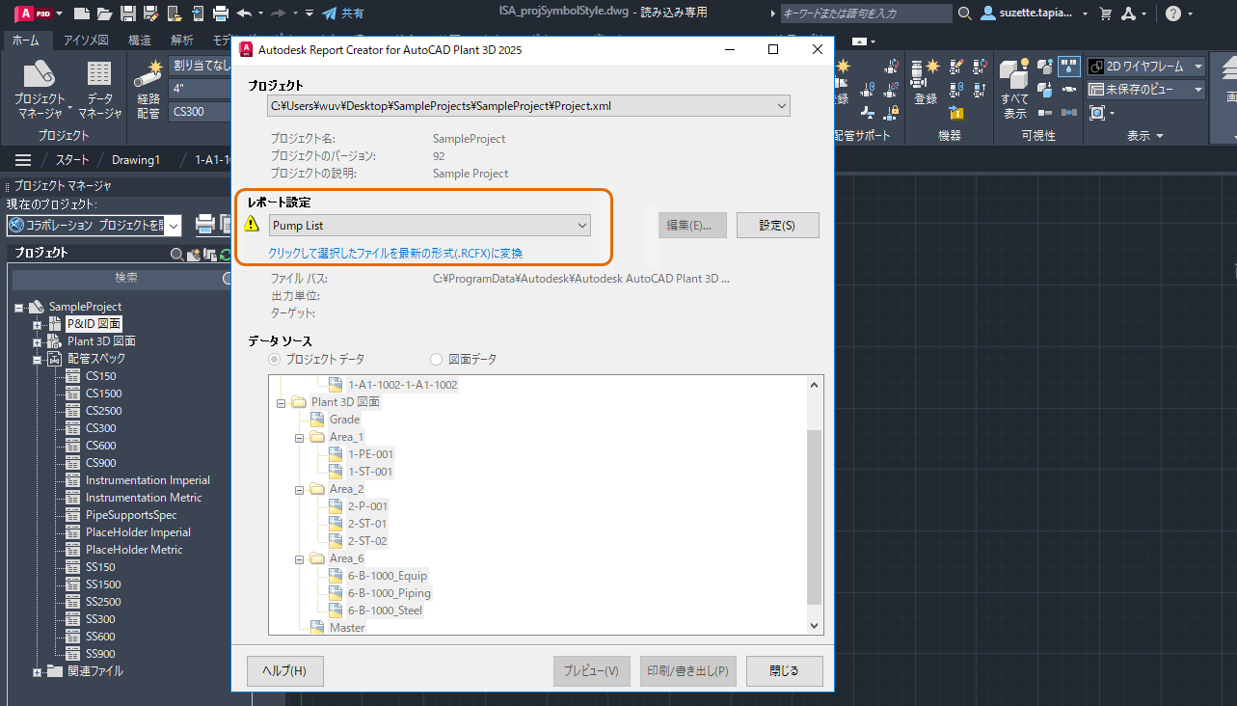1237x706 pixels.
Task: Create a new drawing from the quick access toolbar
Action: coord(82,14)
